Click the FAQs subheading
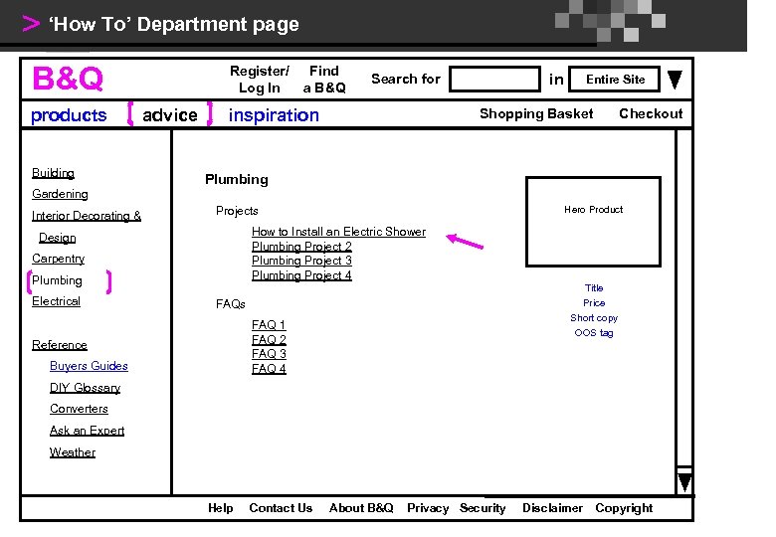The width and height of the screenshot is (776, 537). coord(230,304)
